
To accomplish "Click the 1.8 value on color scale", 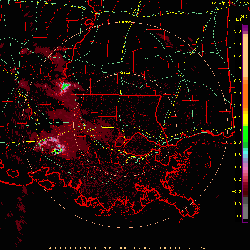I will click(x=237, y=155).
